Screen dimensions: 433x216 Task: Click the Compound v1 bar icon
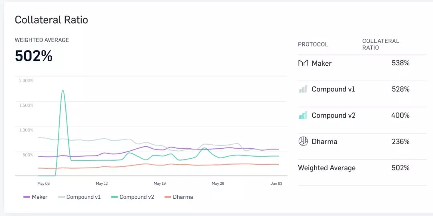(x=303, y=89)
